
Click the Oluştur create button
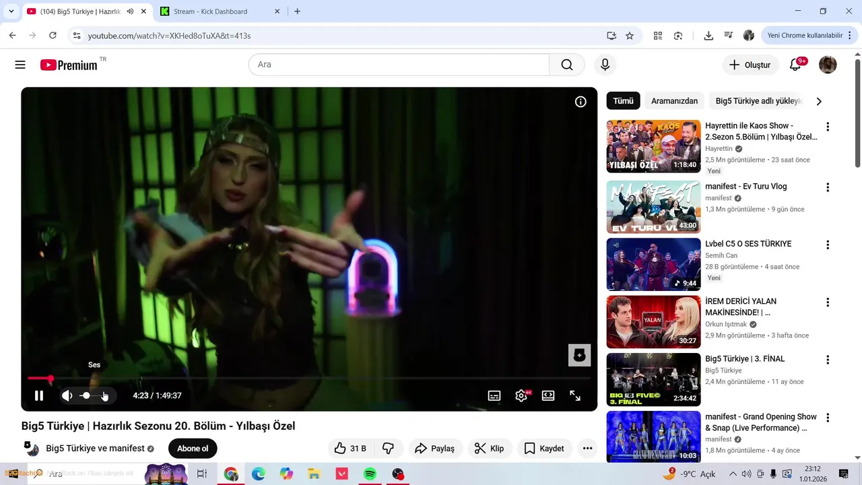click(x=751, y=65)
